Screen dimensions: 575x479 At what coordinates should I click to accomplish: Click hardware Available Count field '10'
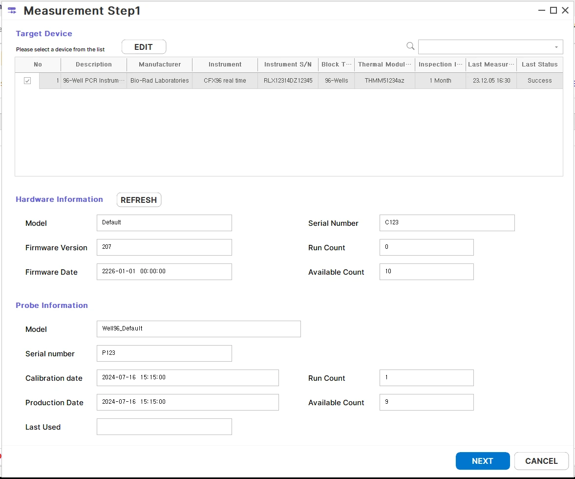(x=426, y=272)
